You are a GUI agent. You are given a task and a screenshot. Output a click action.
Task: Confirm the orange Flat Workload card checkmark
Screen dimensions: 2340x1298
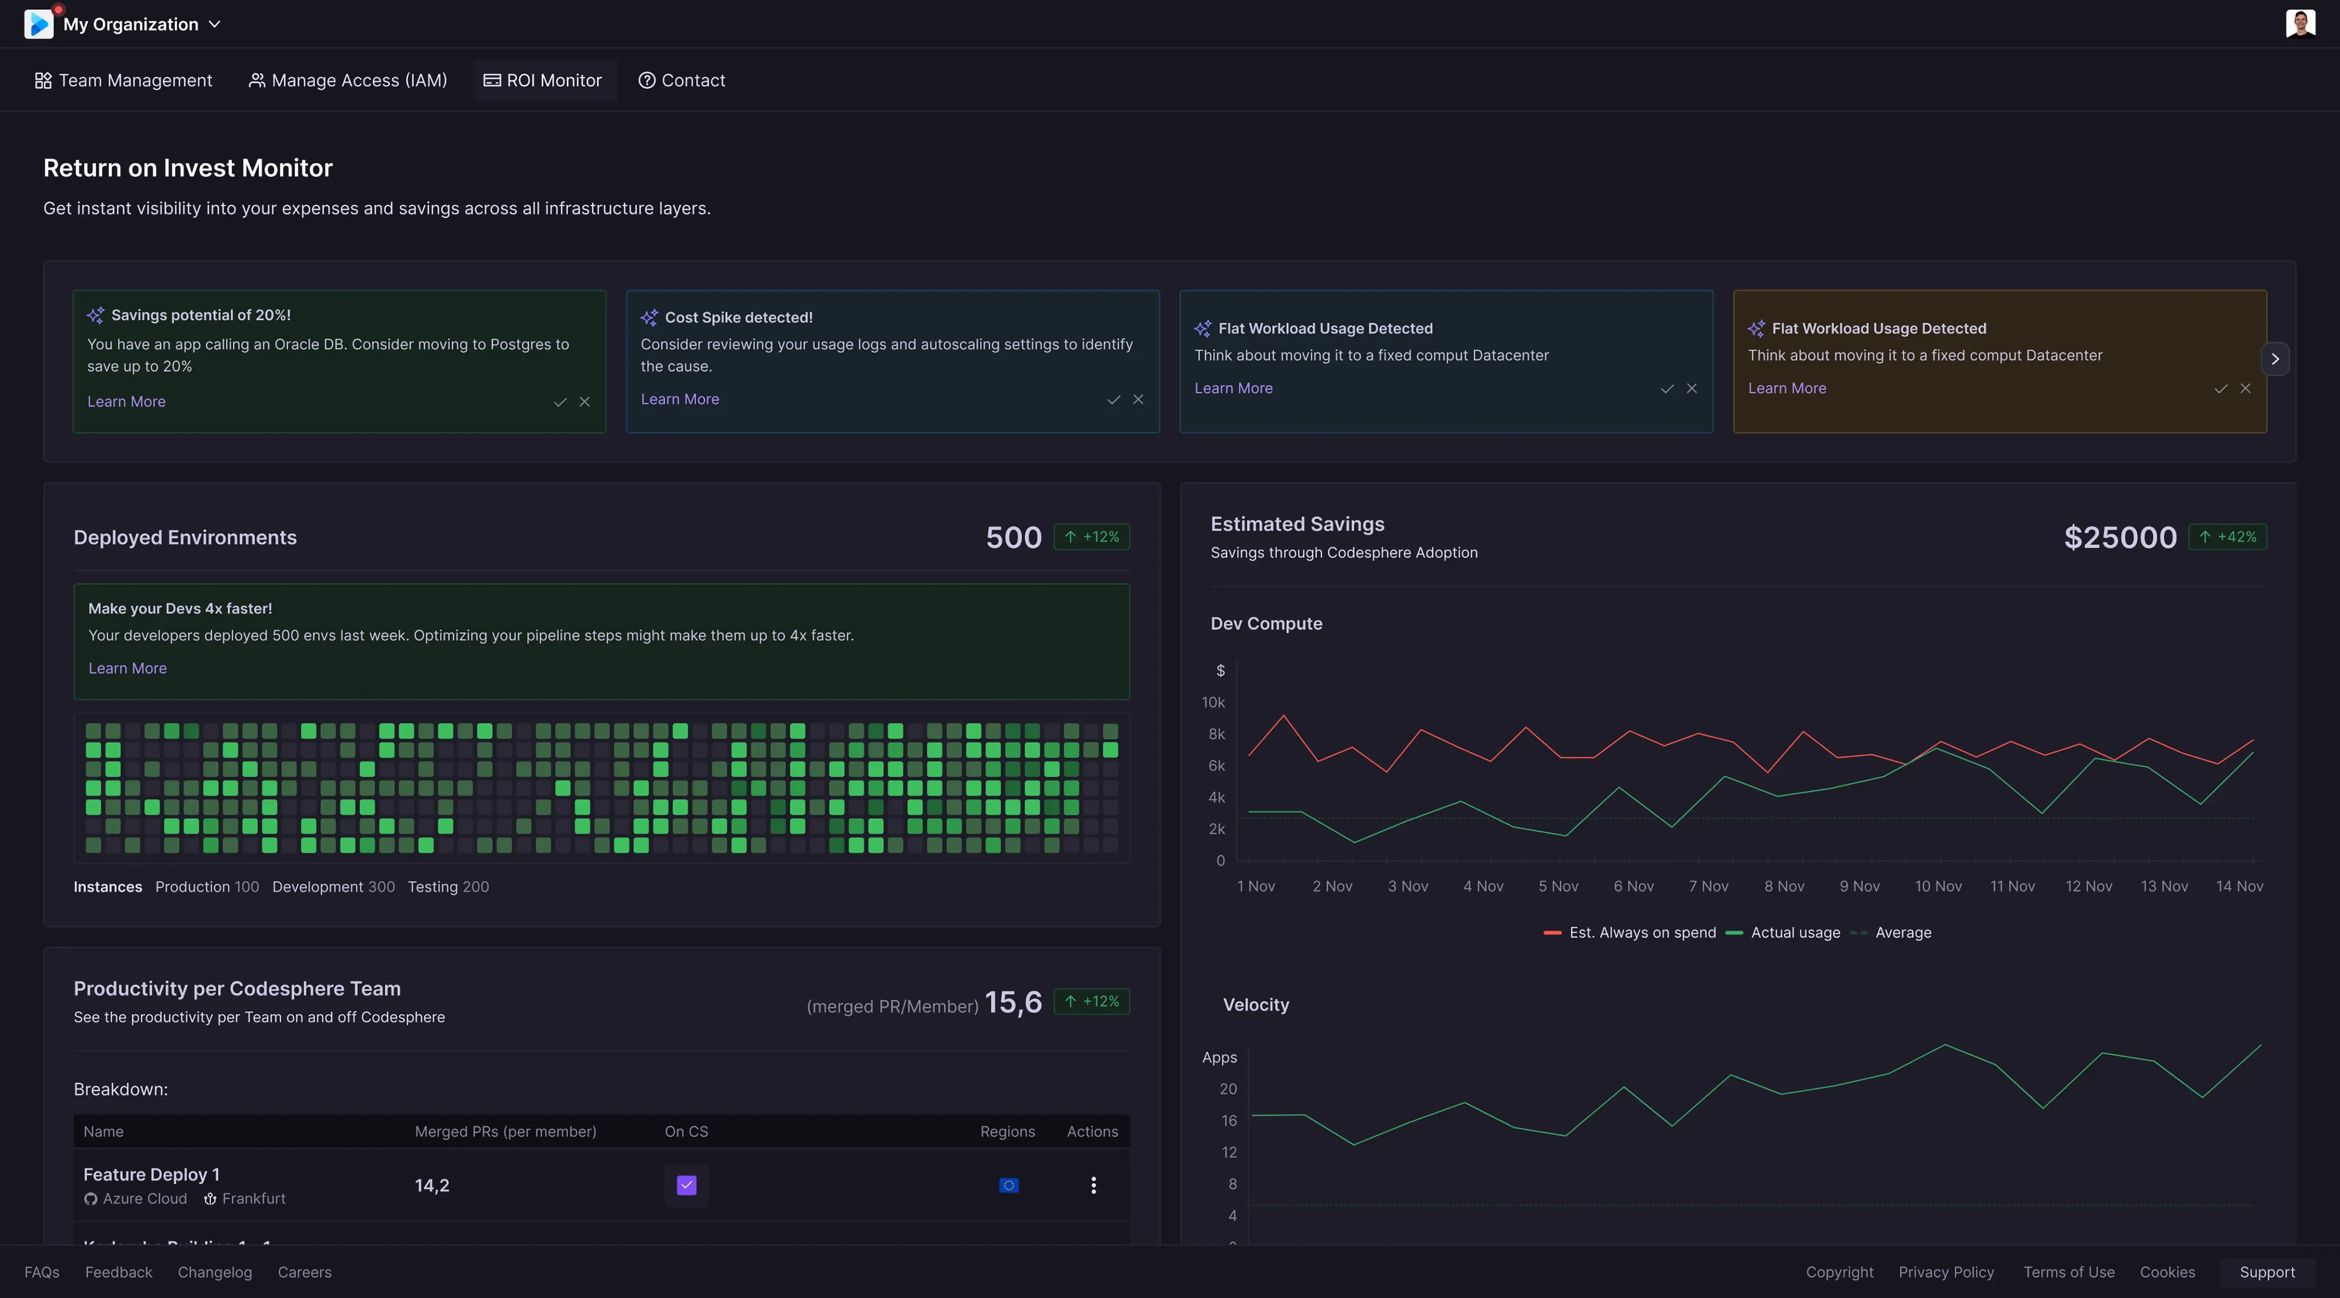[x=2221, y=388]
